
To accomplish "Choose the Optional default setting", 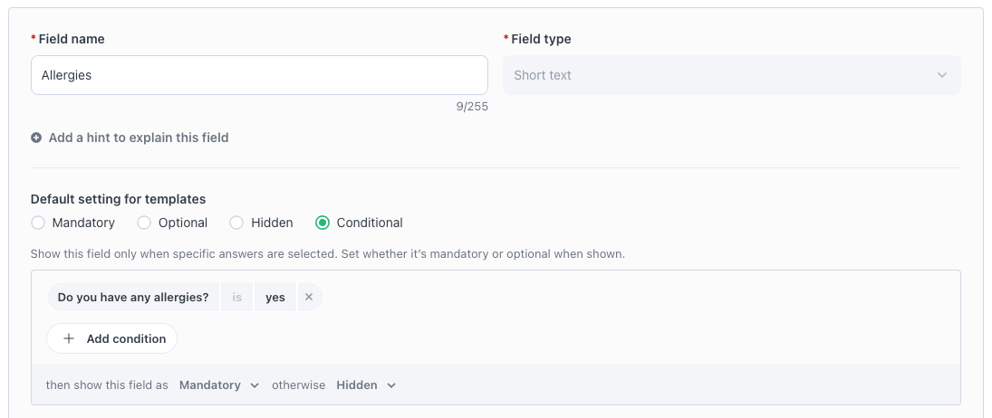I will pos(144,223).
